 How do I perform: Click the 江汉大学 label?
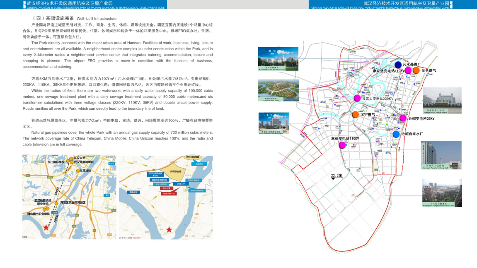80,158
